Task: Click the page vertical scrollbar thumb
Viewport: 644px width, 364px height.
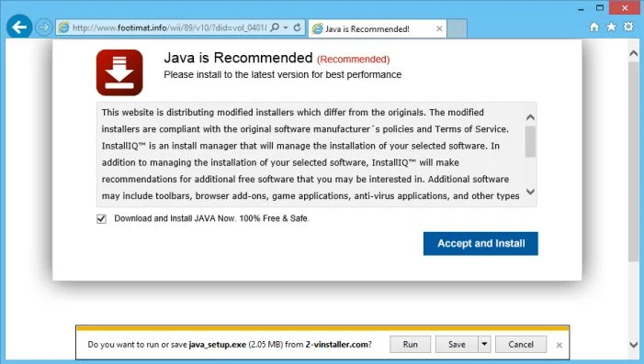Action: (633, 161)
